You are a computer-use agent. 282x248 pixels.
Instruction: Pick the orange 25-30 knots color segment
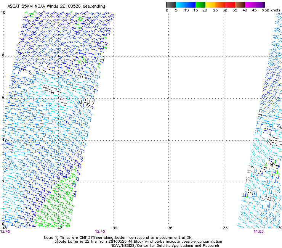click(x=220, y=5)
